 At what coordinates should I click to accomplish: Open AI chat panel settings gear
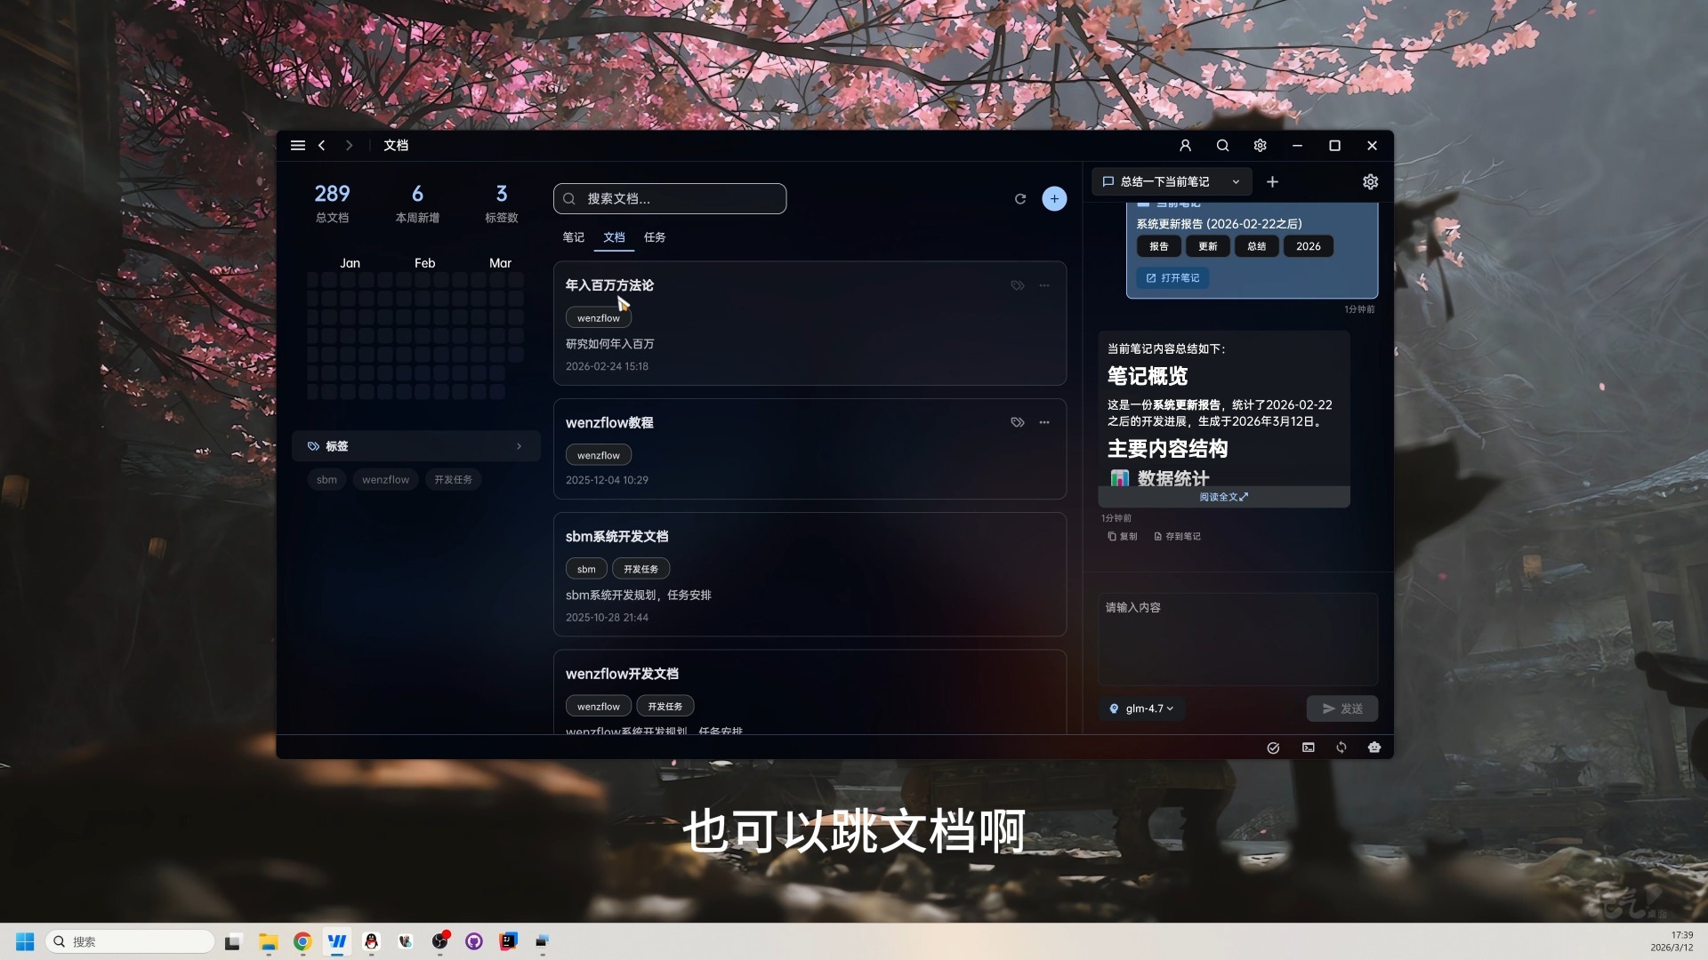pyautogui.click(x=1370, y=182)
